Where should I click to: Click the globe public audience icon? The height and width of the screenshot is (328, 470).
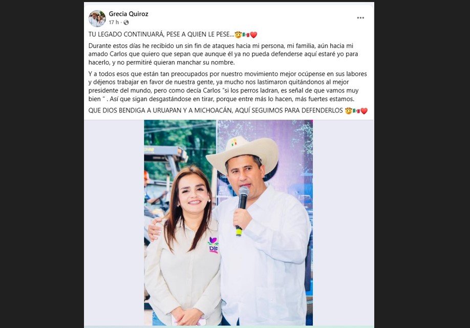[126, 22]
